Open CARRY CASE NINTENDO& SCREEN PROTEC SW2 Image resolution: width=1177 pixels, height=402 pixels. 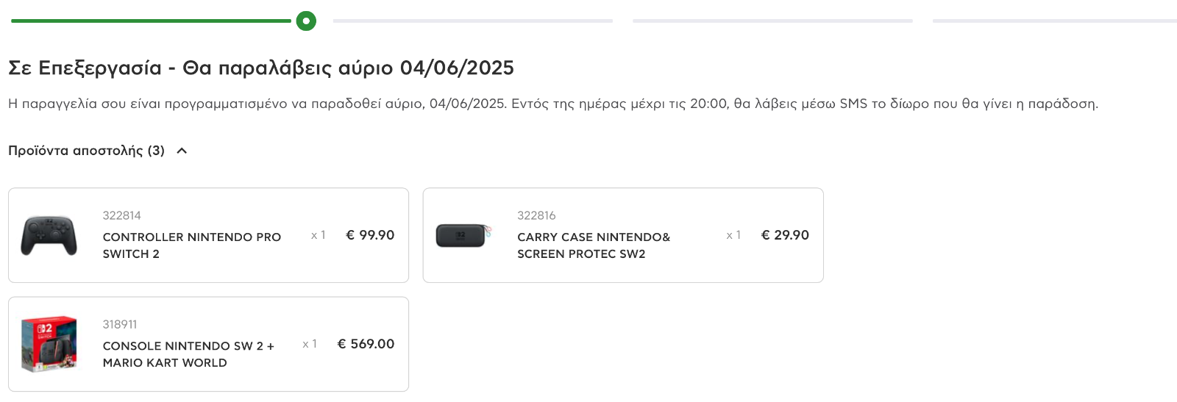(x=594, y=245)
